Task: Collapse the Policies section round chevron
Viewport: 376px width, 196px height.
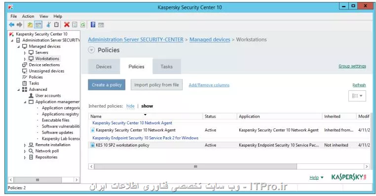Action: [91, 50]
